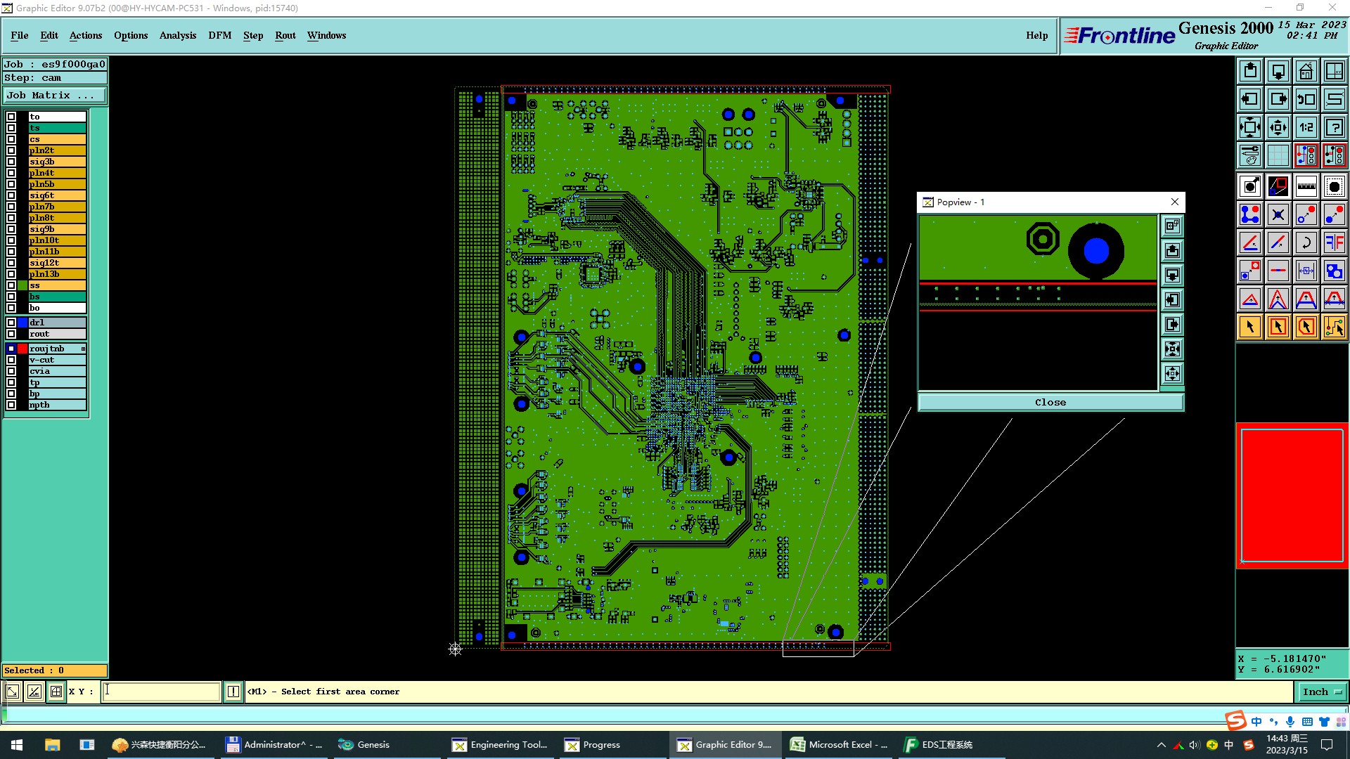Open the Analysis menu
This screenshot has height=759, width=1350.
[x=177, y=35]
